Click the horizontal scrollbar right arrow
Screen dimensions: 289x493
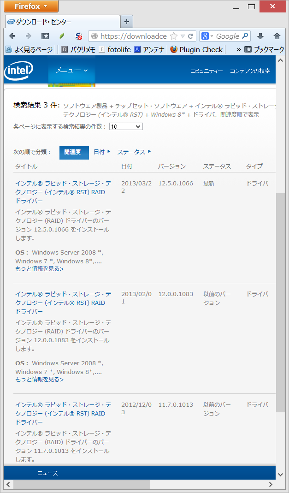tap(271, 484)
